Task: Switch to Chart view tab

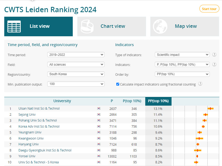Action: coord(112,26)
